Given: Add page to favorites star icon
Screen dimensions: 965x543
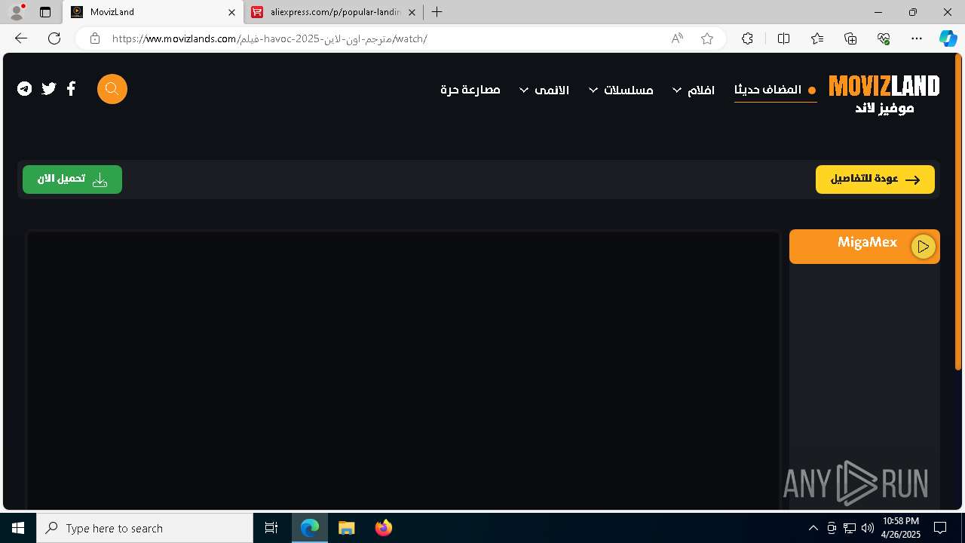Looking at the screenshot, I should pos(707,38).
